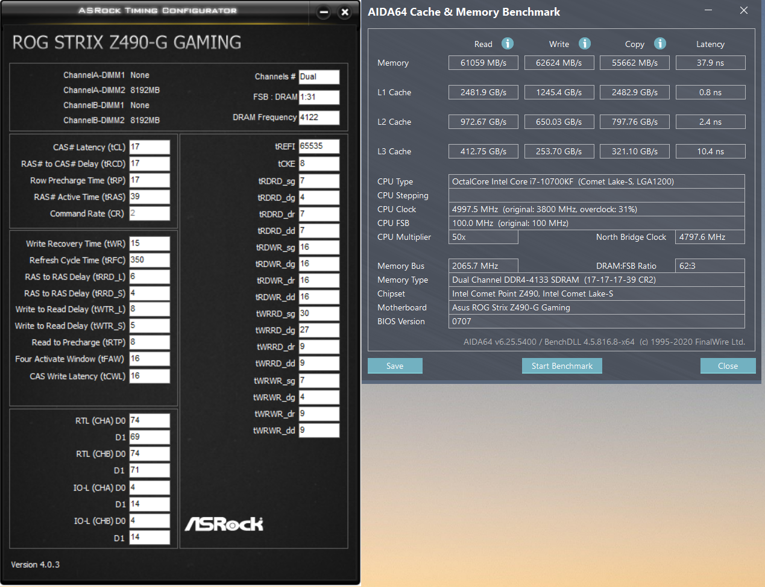
Task: Click the ASRock logo
Action: 224,524
